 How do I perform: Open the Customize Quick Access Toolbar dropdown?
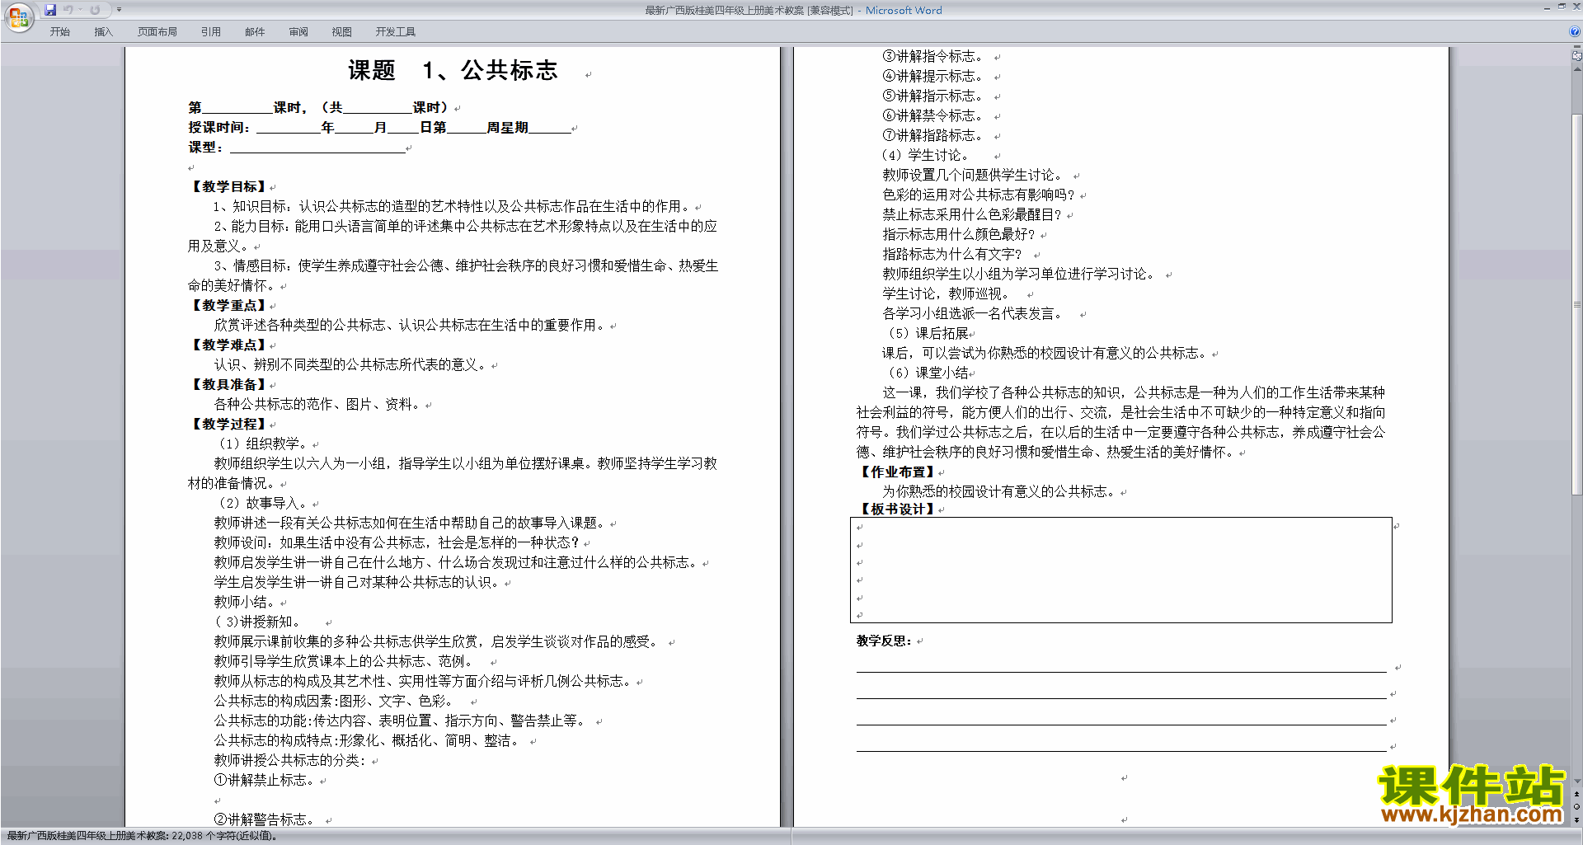(x=119, y=10)
